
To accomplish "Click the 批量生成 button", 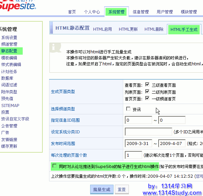I will (101, 190).
